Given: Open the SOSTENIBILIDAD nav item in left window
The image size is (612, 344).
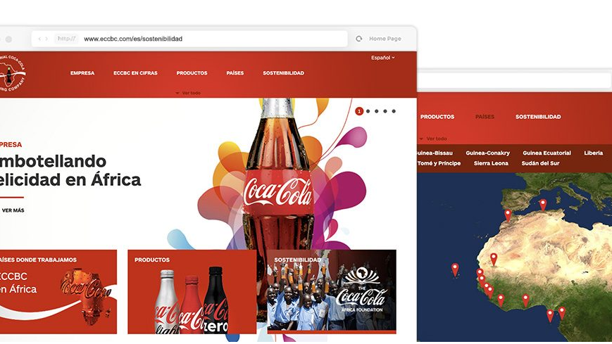Looking at the screenshot, I should point(283,73).
